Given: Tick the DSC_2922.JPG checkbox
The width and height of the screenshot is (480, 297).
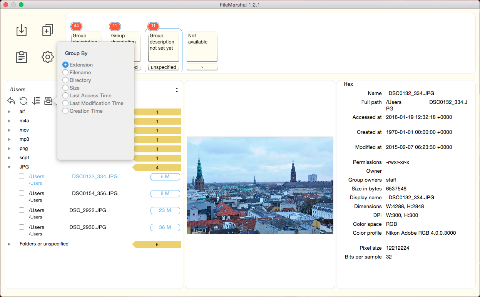Looking at the screenshot, I should pos(22,210).
